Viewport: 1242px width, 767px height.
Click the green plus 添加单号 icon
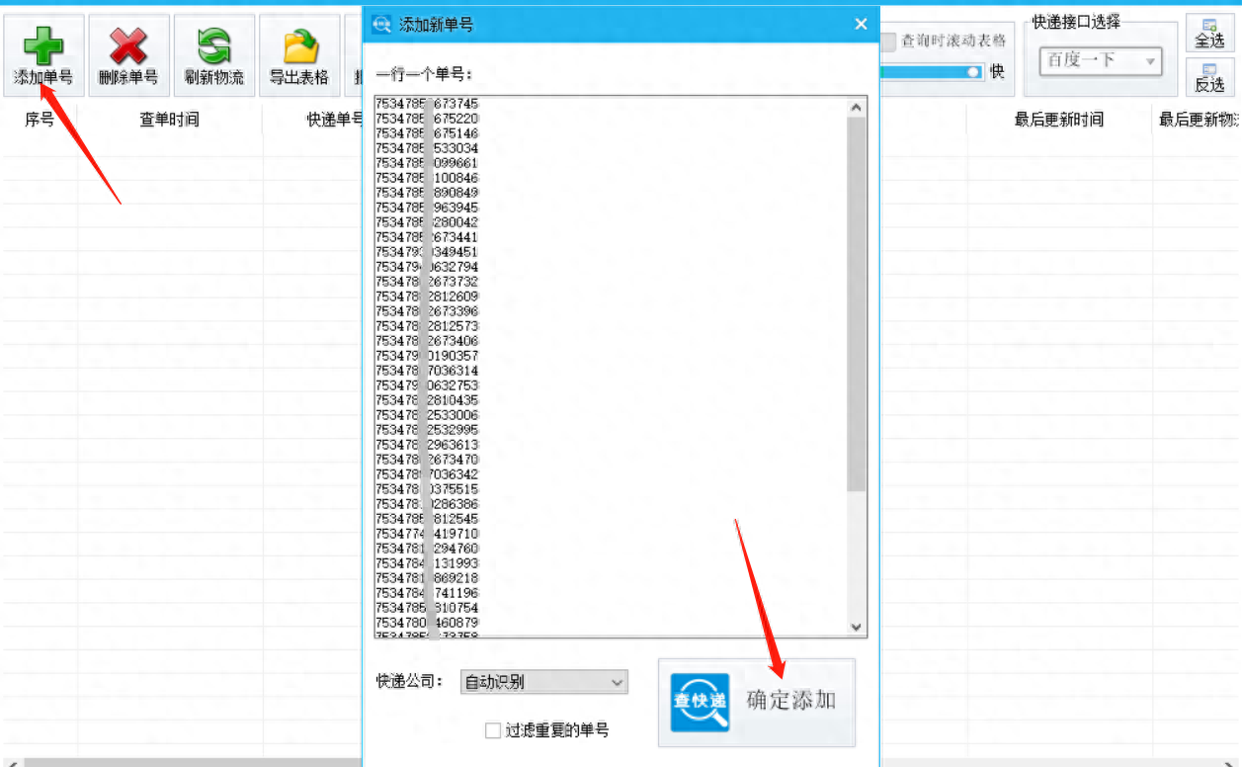[x=42, y=46]
